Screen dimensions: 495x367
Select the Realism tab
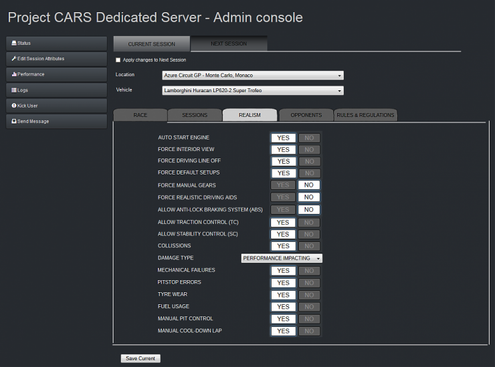click(x=250, y=115)
